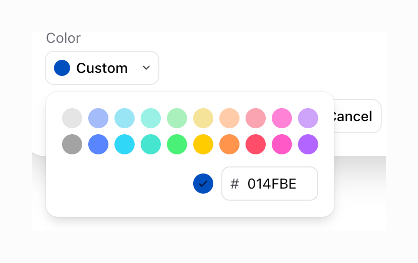Select the pale mint green swatch

coord(177,118)
